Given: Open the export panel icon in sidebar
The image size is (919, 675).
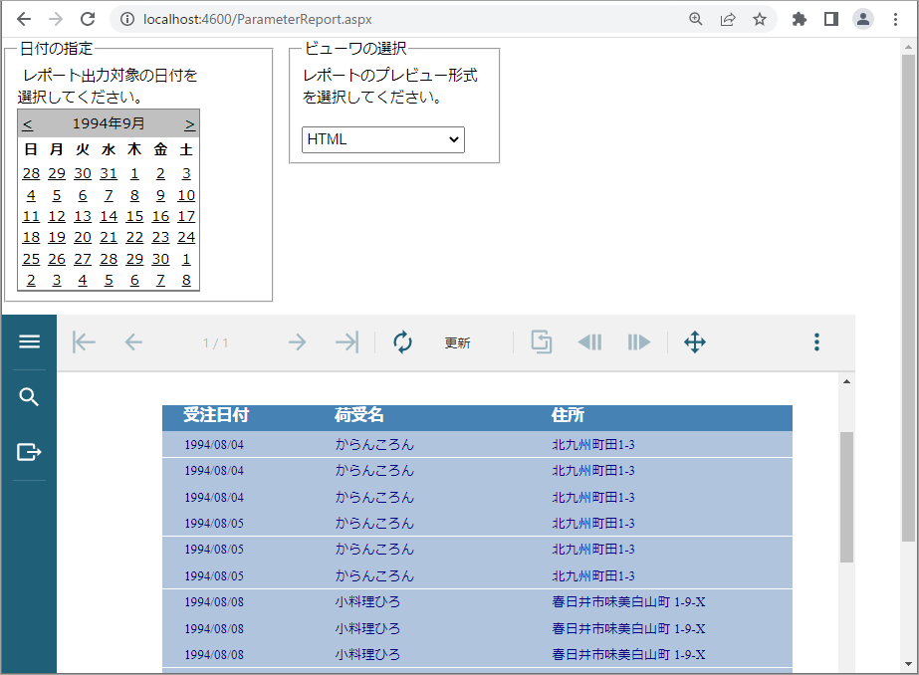Looking at the screenshot, I should pyautogui.click(x=29, y=452).
